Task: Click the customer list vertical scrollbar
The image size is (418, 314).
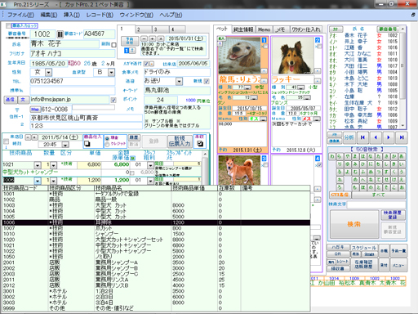Action: click(402, 78)
